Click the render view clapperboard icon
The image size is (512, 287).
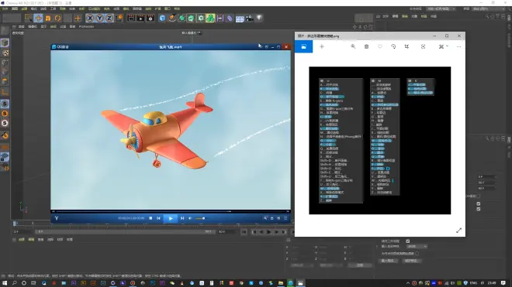131,19
